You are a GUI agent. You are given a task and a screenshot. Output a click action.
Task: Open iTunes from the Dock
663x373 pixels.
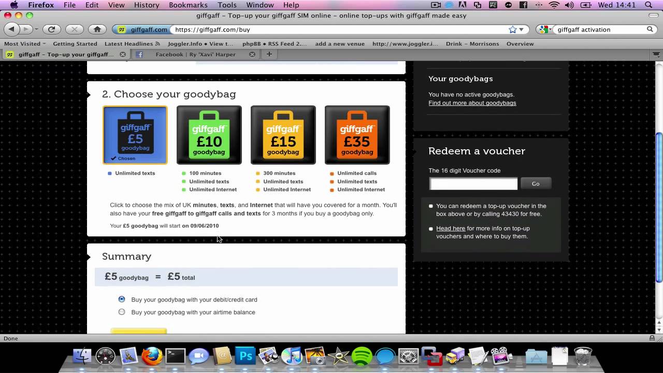[292, 356]
